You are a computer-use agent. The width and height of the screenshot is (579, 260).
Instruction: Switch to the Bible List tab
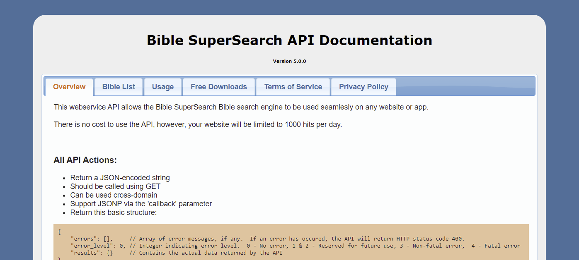(119, 87)
